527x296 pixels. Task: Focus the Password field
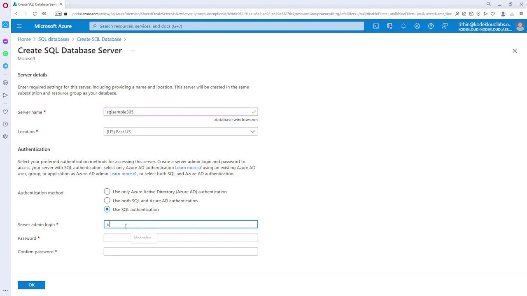[181, 238]
